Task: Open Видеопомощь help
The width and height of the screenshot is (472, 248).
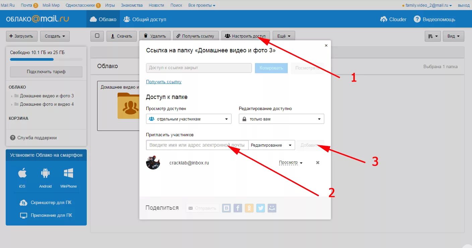Action: point(434,19)
